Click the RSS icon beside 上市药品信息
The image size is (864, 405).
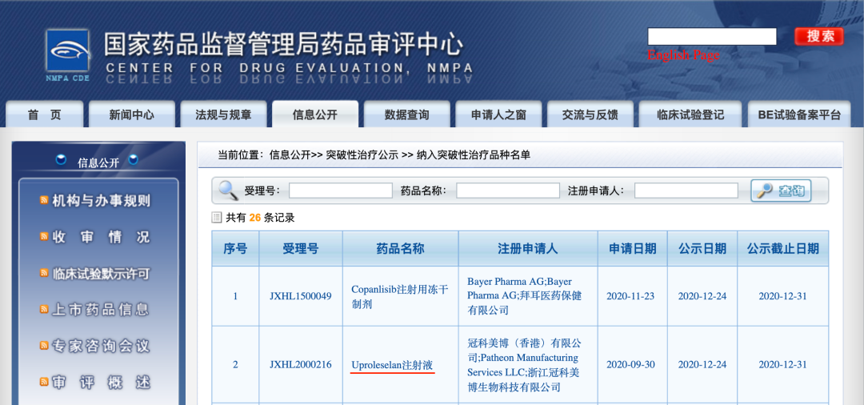point(44,310)
